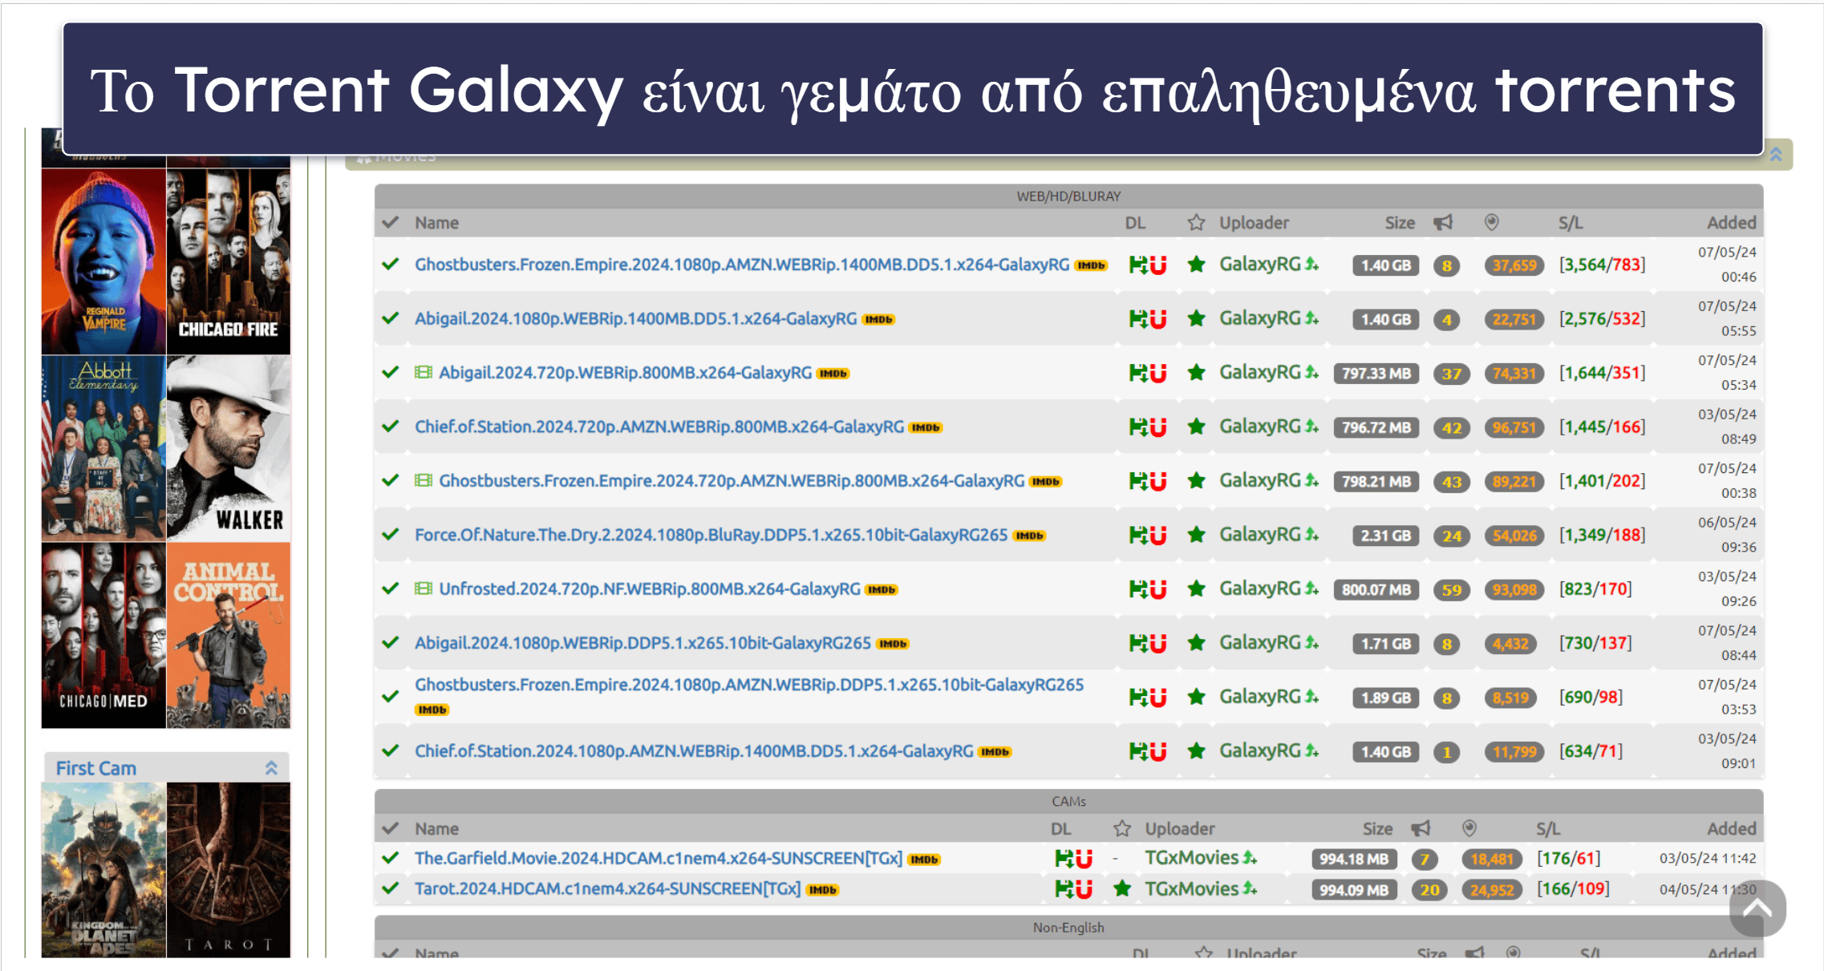The height and width of the screenshot is (971, 1824).
Task: Open TGxMovies uploader profile on Tarot row
Action: coord(1191,888)
